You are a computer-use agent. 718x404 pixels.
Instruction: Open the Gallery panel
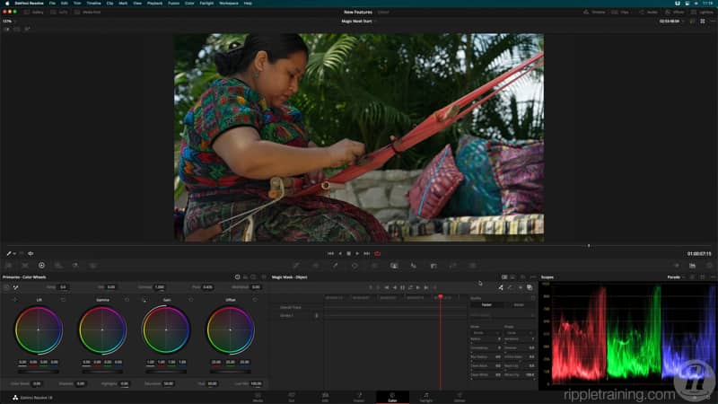pos(33,12)
